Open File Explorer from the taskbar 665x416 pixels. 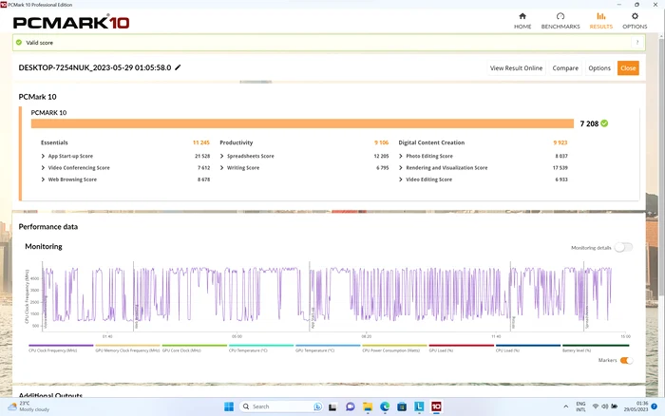tap(368, 407)
